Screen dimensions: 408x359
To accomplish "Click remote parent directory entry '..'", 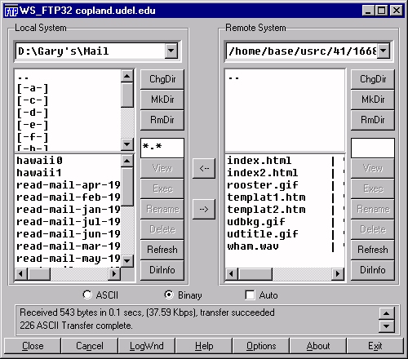I will [233, 78].
